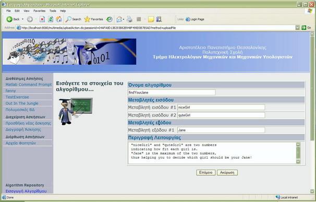Image resolution: width=316 pixels, height=202 pixels.
Task: Click the Print icon in toolbar
Action: [130, 19]
